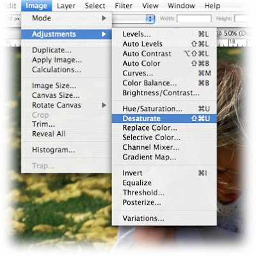Open the Select menu
This screenshot has height=256, width=256.
point(95,6)
